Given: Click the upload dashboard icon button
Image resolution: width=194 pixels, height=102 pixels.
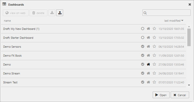Looking at the screenshot, I should (x=60, y=13).
